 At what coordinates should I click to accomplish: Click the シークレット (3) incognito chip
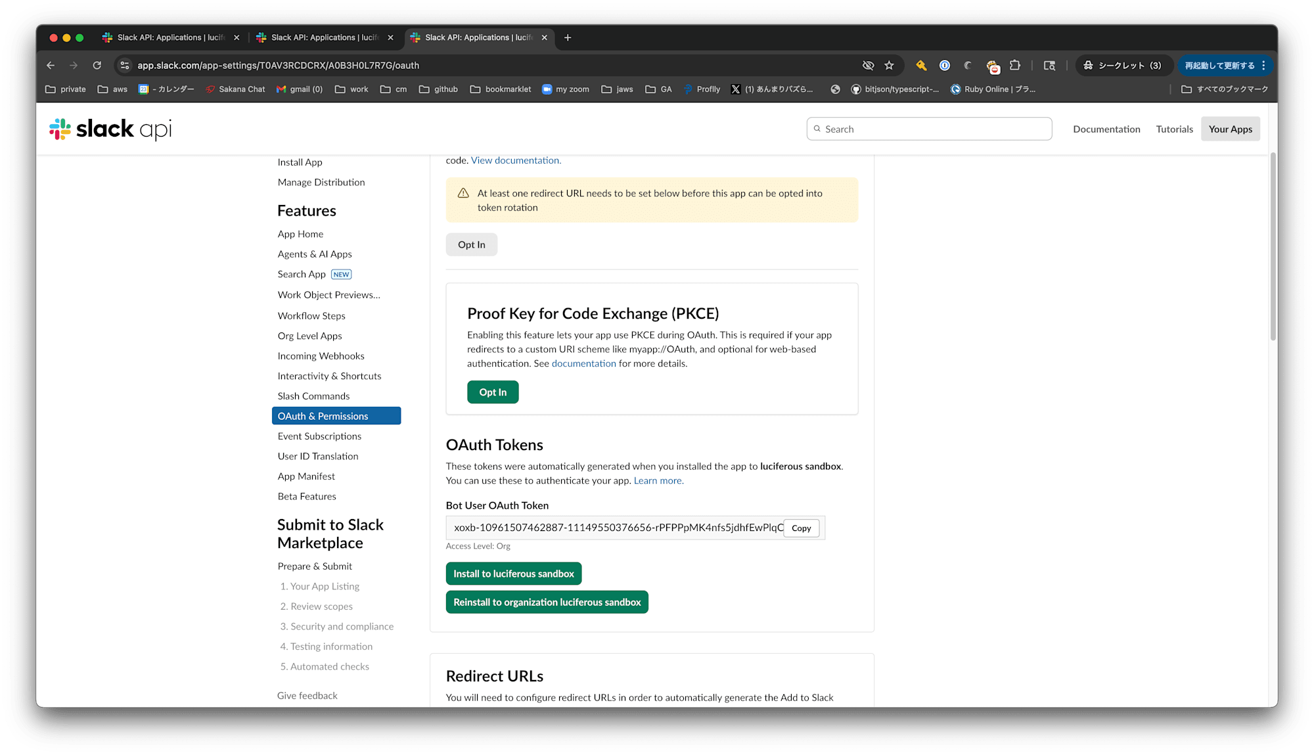click(1122, 65)
